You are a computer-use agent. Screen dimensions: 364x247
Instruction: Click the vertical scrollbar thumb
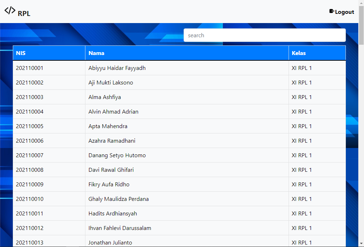click(x=361, y=25)
